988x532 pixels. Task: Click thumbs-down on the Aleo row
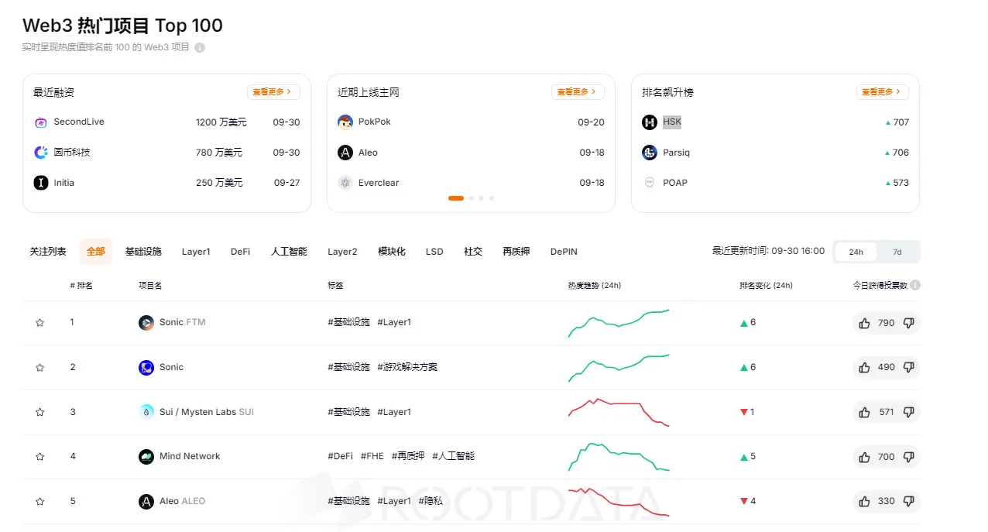pyautogui.click(x=909, y=502)
